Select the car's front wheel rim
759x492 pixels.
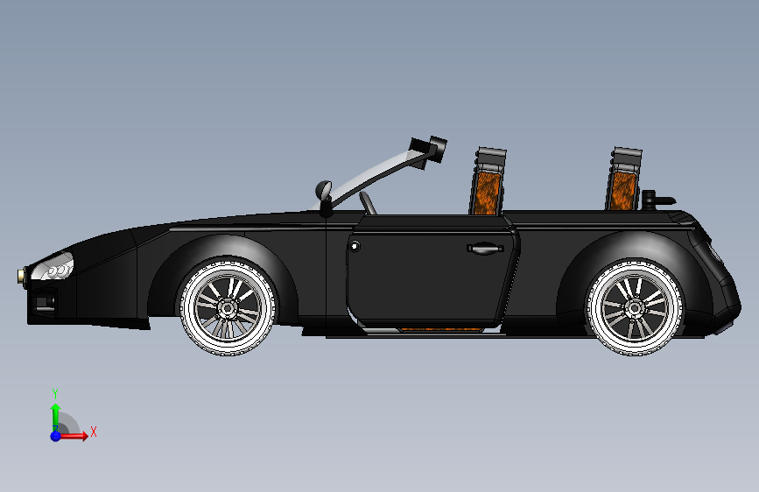pos(227,307)
